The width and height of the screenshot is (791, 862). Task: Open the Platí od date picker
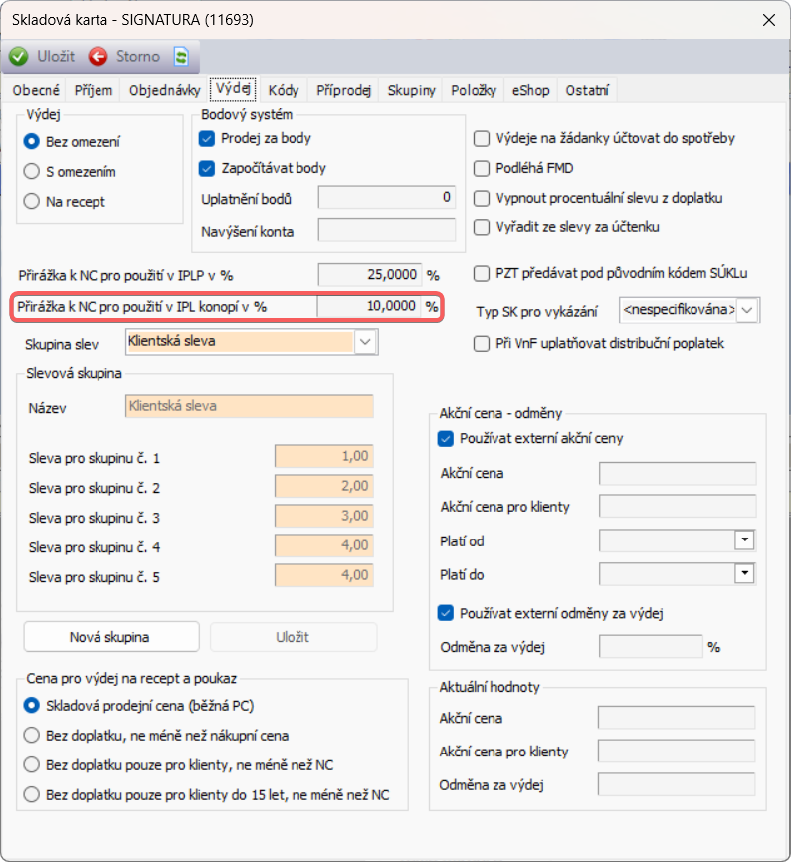(743, 540)
